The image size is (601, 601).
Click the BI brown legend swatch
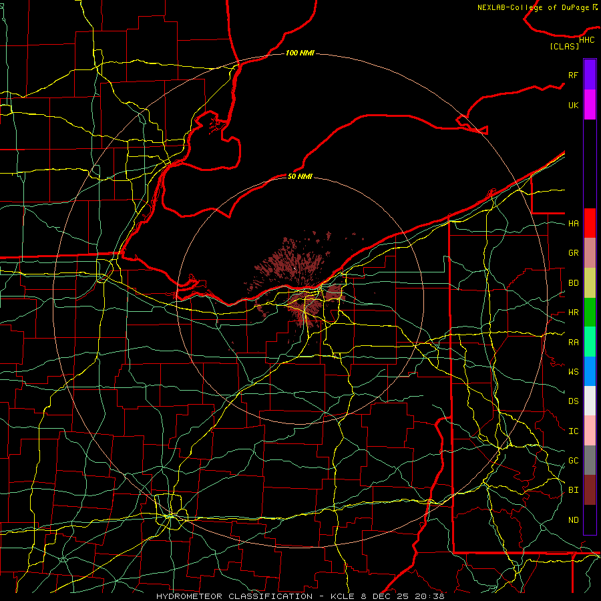pyautogui.click(x=590, y=490)
